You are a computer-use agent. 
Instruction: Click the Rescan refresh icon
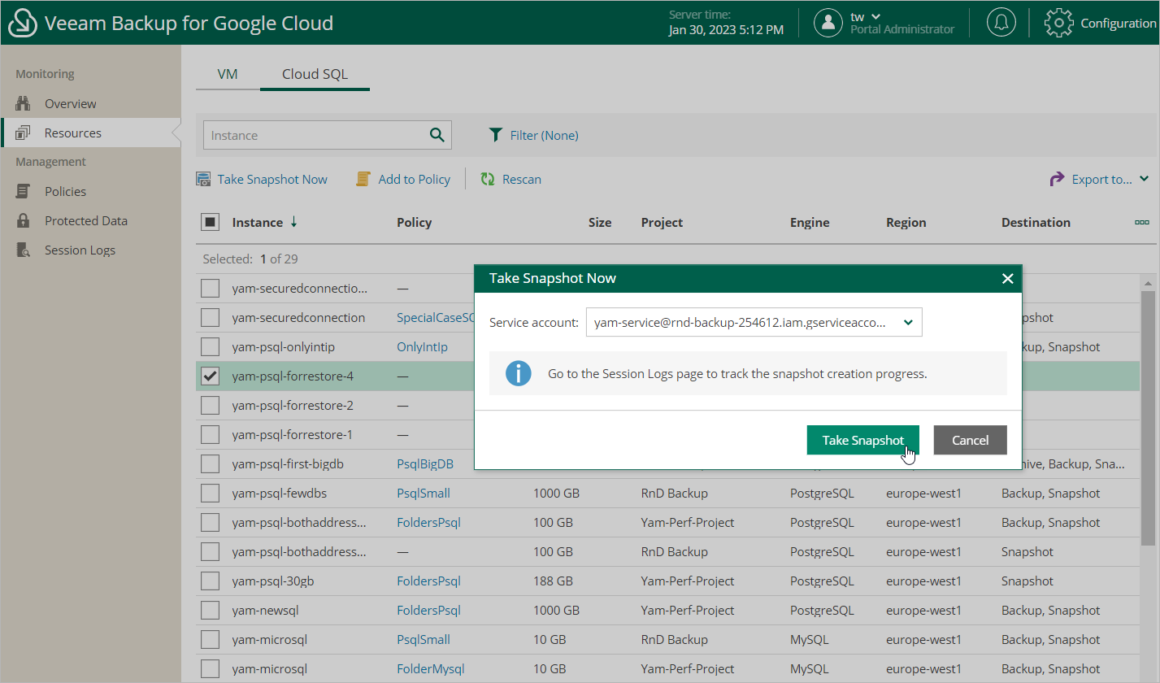click(x=488, y=180)
